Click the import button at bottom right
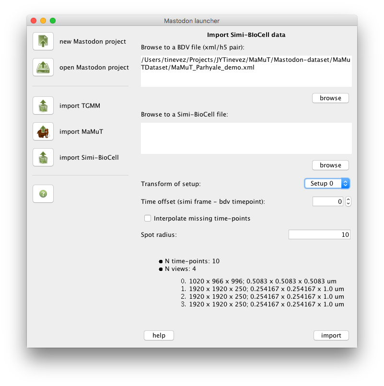Screen dimensions: 384x386 coord(331,335)
